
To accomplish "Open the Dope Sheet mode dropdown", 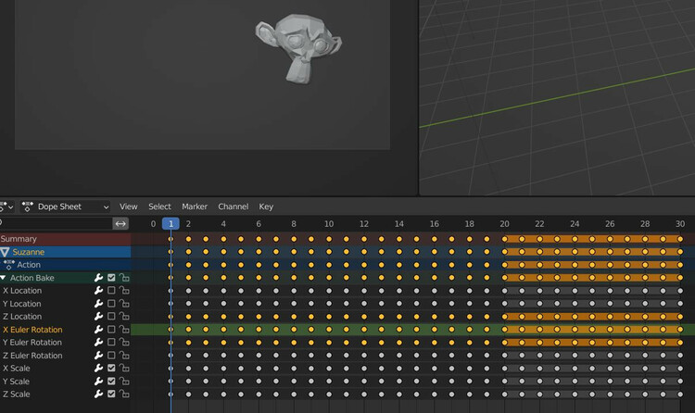I will coord(66,206).
